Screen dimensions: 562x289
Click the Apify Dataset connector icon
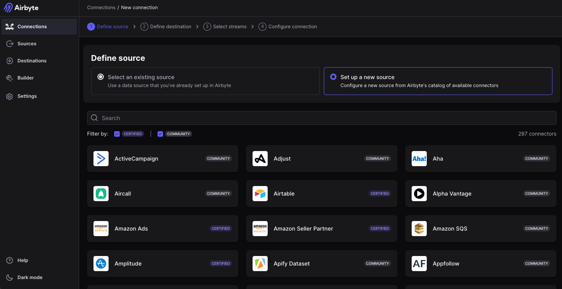(260, 264)
